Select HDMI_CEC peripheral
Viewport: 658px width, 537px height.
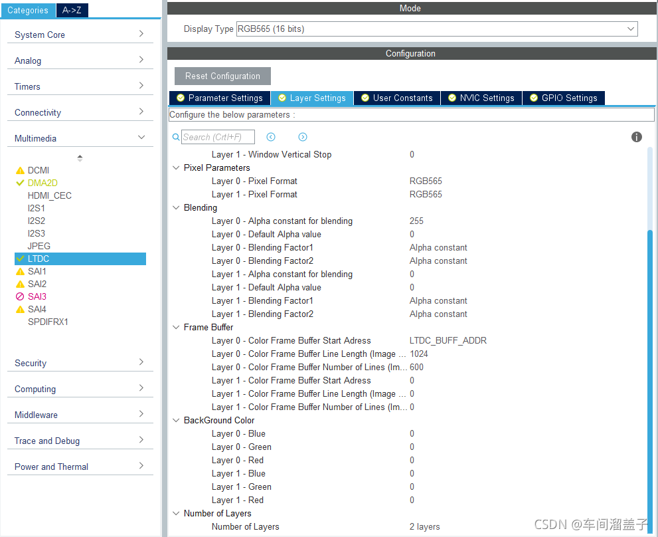coord(50,196)
